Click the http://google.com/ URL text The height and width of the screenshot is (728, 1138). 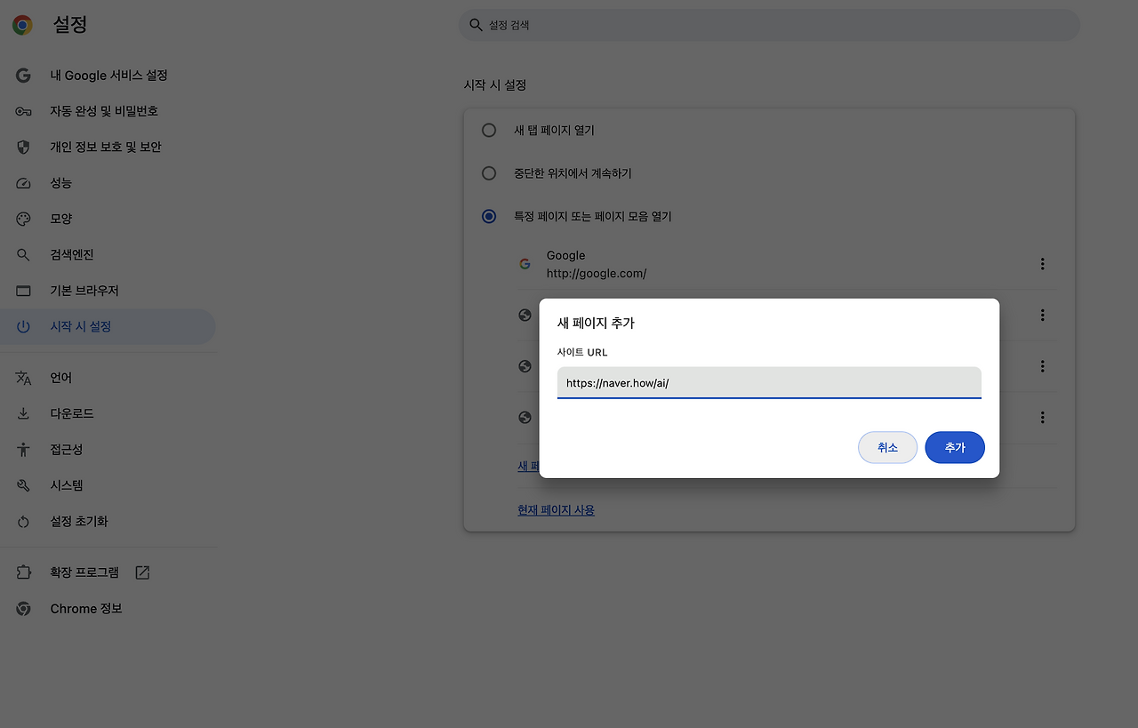(597, 274)
